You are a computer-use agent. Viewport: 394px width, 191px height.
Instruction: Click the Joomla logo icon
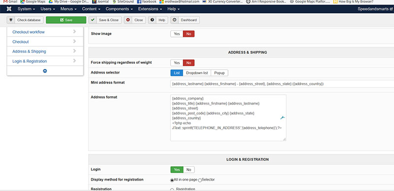tap(9, 9)
